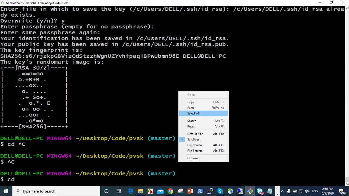This screenshot has width=349, height=196.
Task: Expand hidden system tray icons
Action: coord(283,191)
